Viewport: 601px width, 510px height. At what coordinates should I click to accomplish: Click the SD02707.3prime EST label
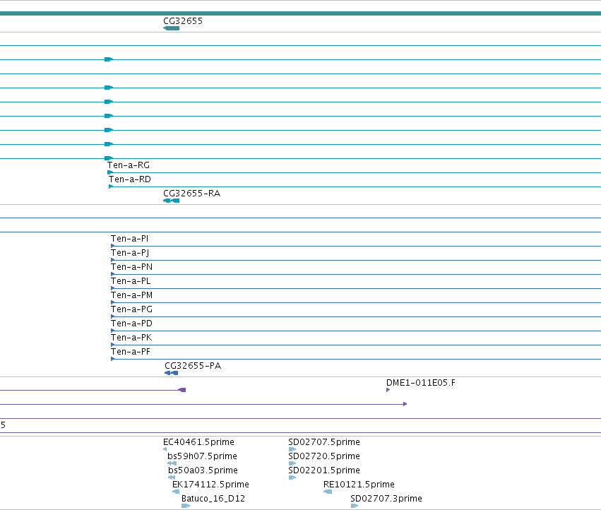pyautogui.click(x=386, y=499)
